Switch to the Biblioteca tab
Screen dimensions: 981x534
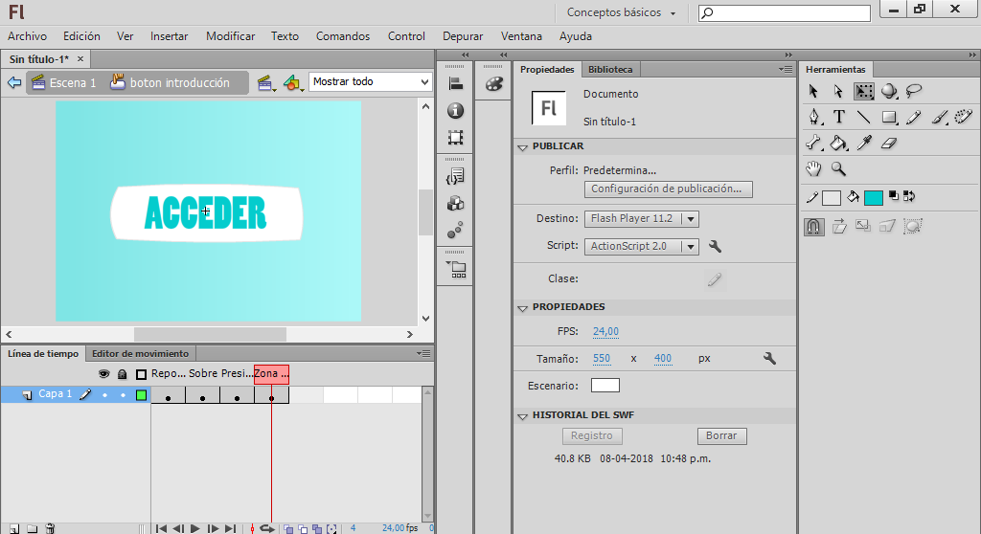[610, 70]
